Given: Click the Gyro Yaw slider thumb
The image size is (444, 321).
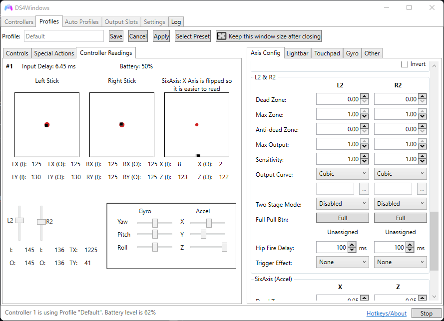Looking at the screenshot, I should click(x=155, y=223).
